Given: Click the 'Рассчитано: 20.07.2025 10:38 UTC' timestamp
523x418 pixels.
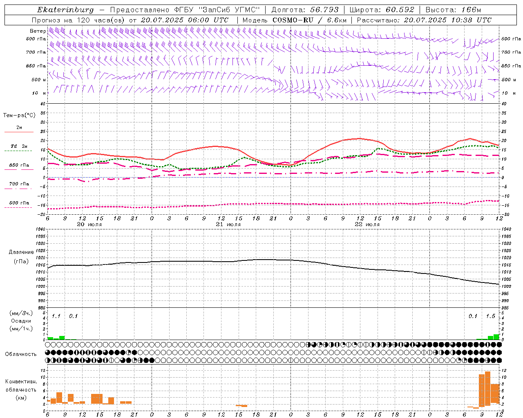Looking at the screenshot, I should (x=424, y=20).
